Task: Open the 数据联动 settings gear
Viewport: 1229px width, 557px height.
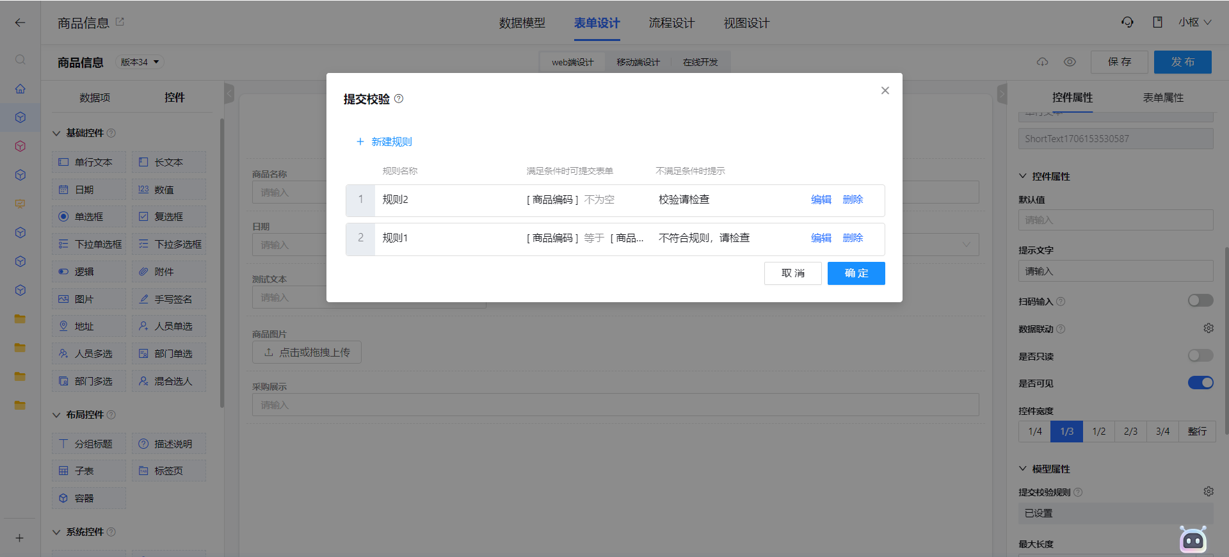Action: coord(1208,328)
